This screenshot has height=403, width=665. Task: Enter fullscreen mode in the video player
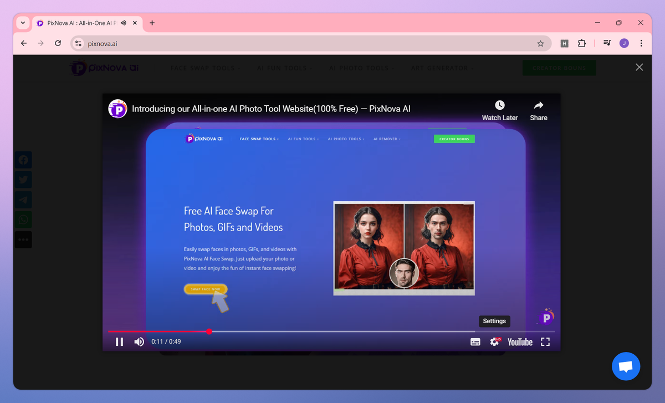[545, 342]
